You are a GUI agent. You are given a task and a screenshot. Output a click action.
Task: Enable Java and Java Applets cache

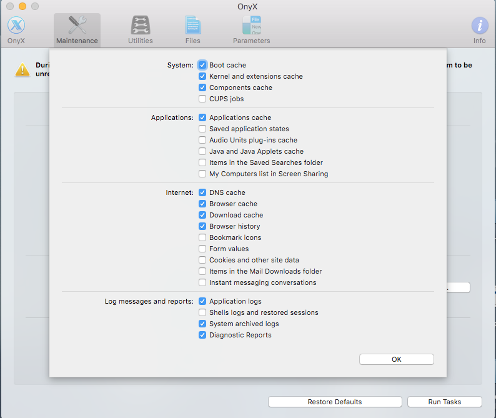[x=202, y=151]
